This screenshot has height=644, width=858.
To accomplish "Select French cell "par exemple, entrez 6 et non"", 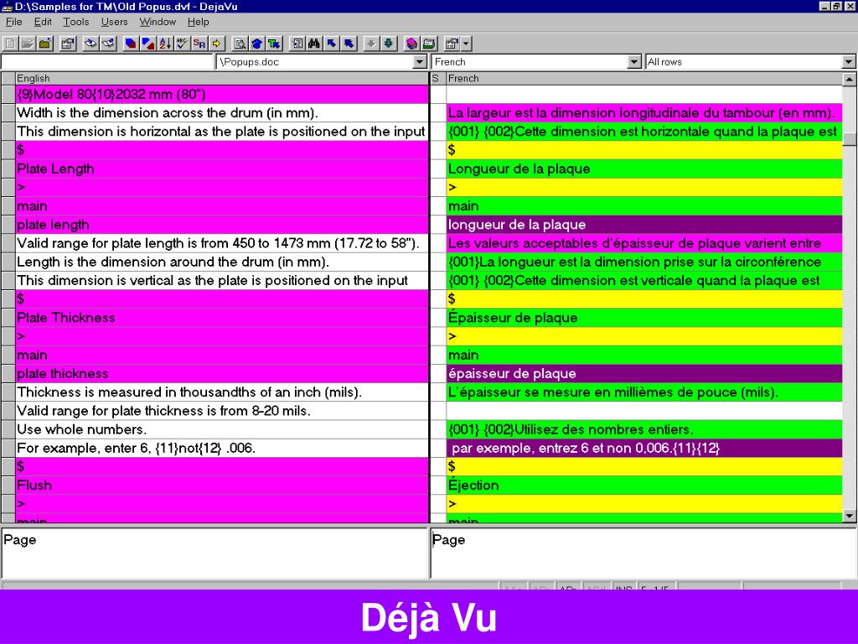I will coord(644,448).
